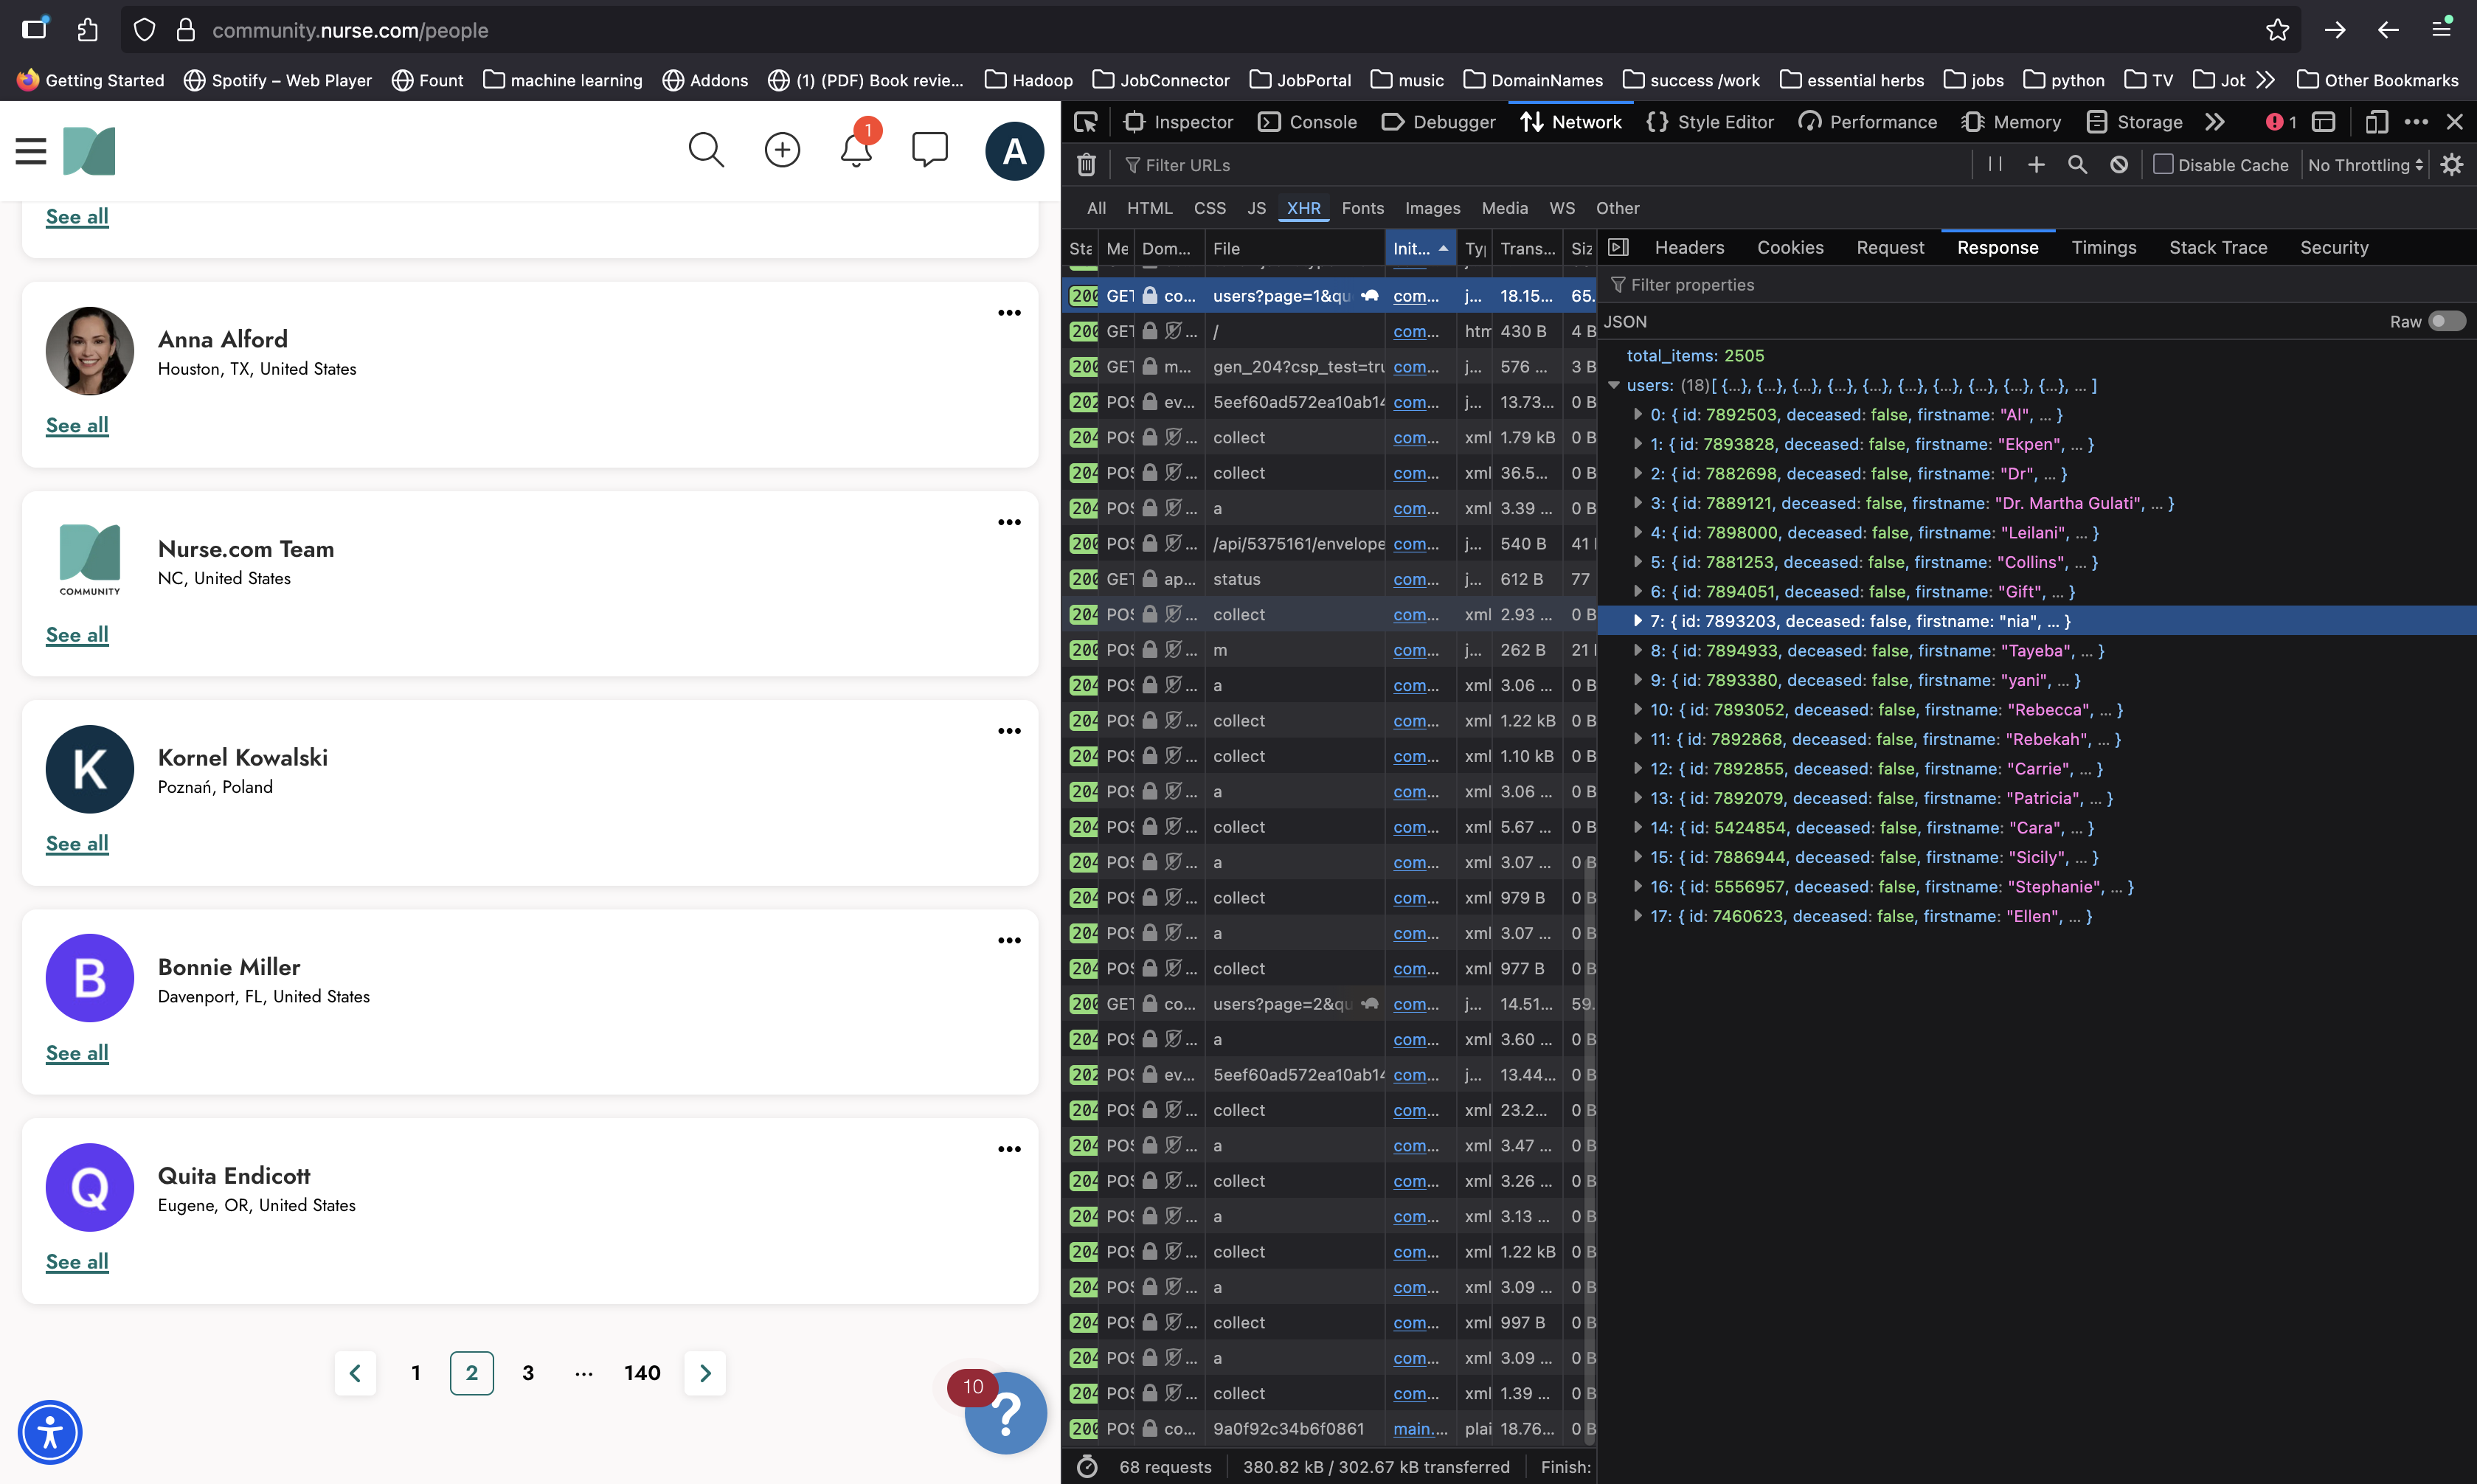The image size is (2477, 1484).
Task: Select the Timings tab
Action: pos(2103,247)
